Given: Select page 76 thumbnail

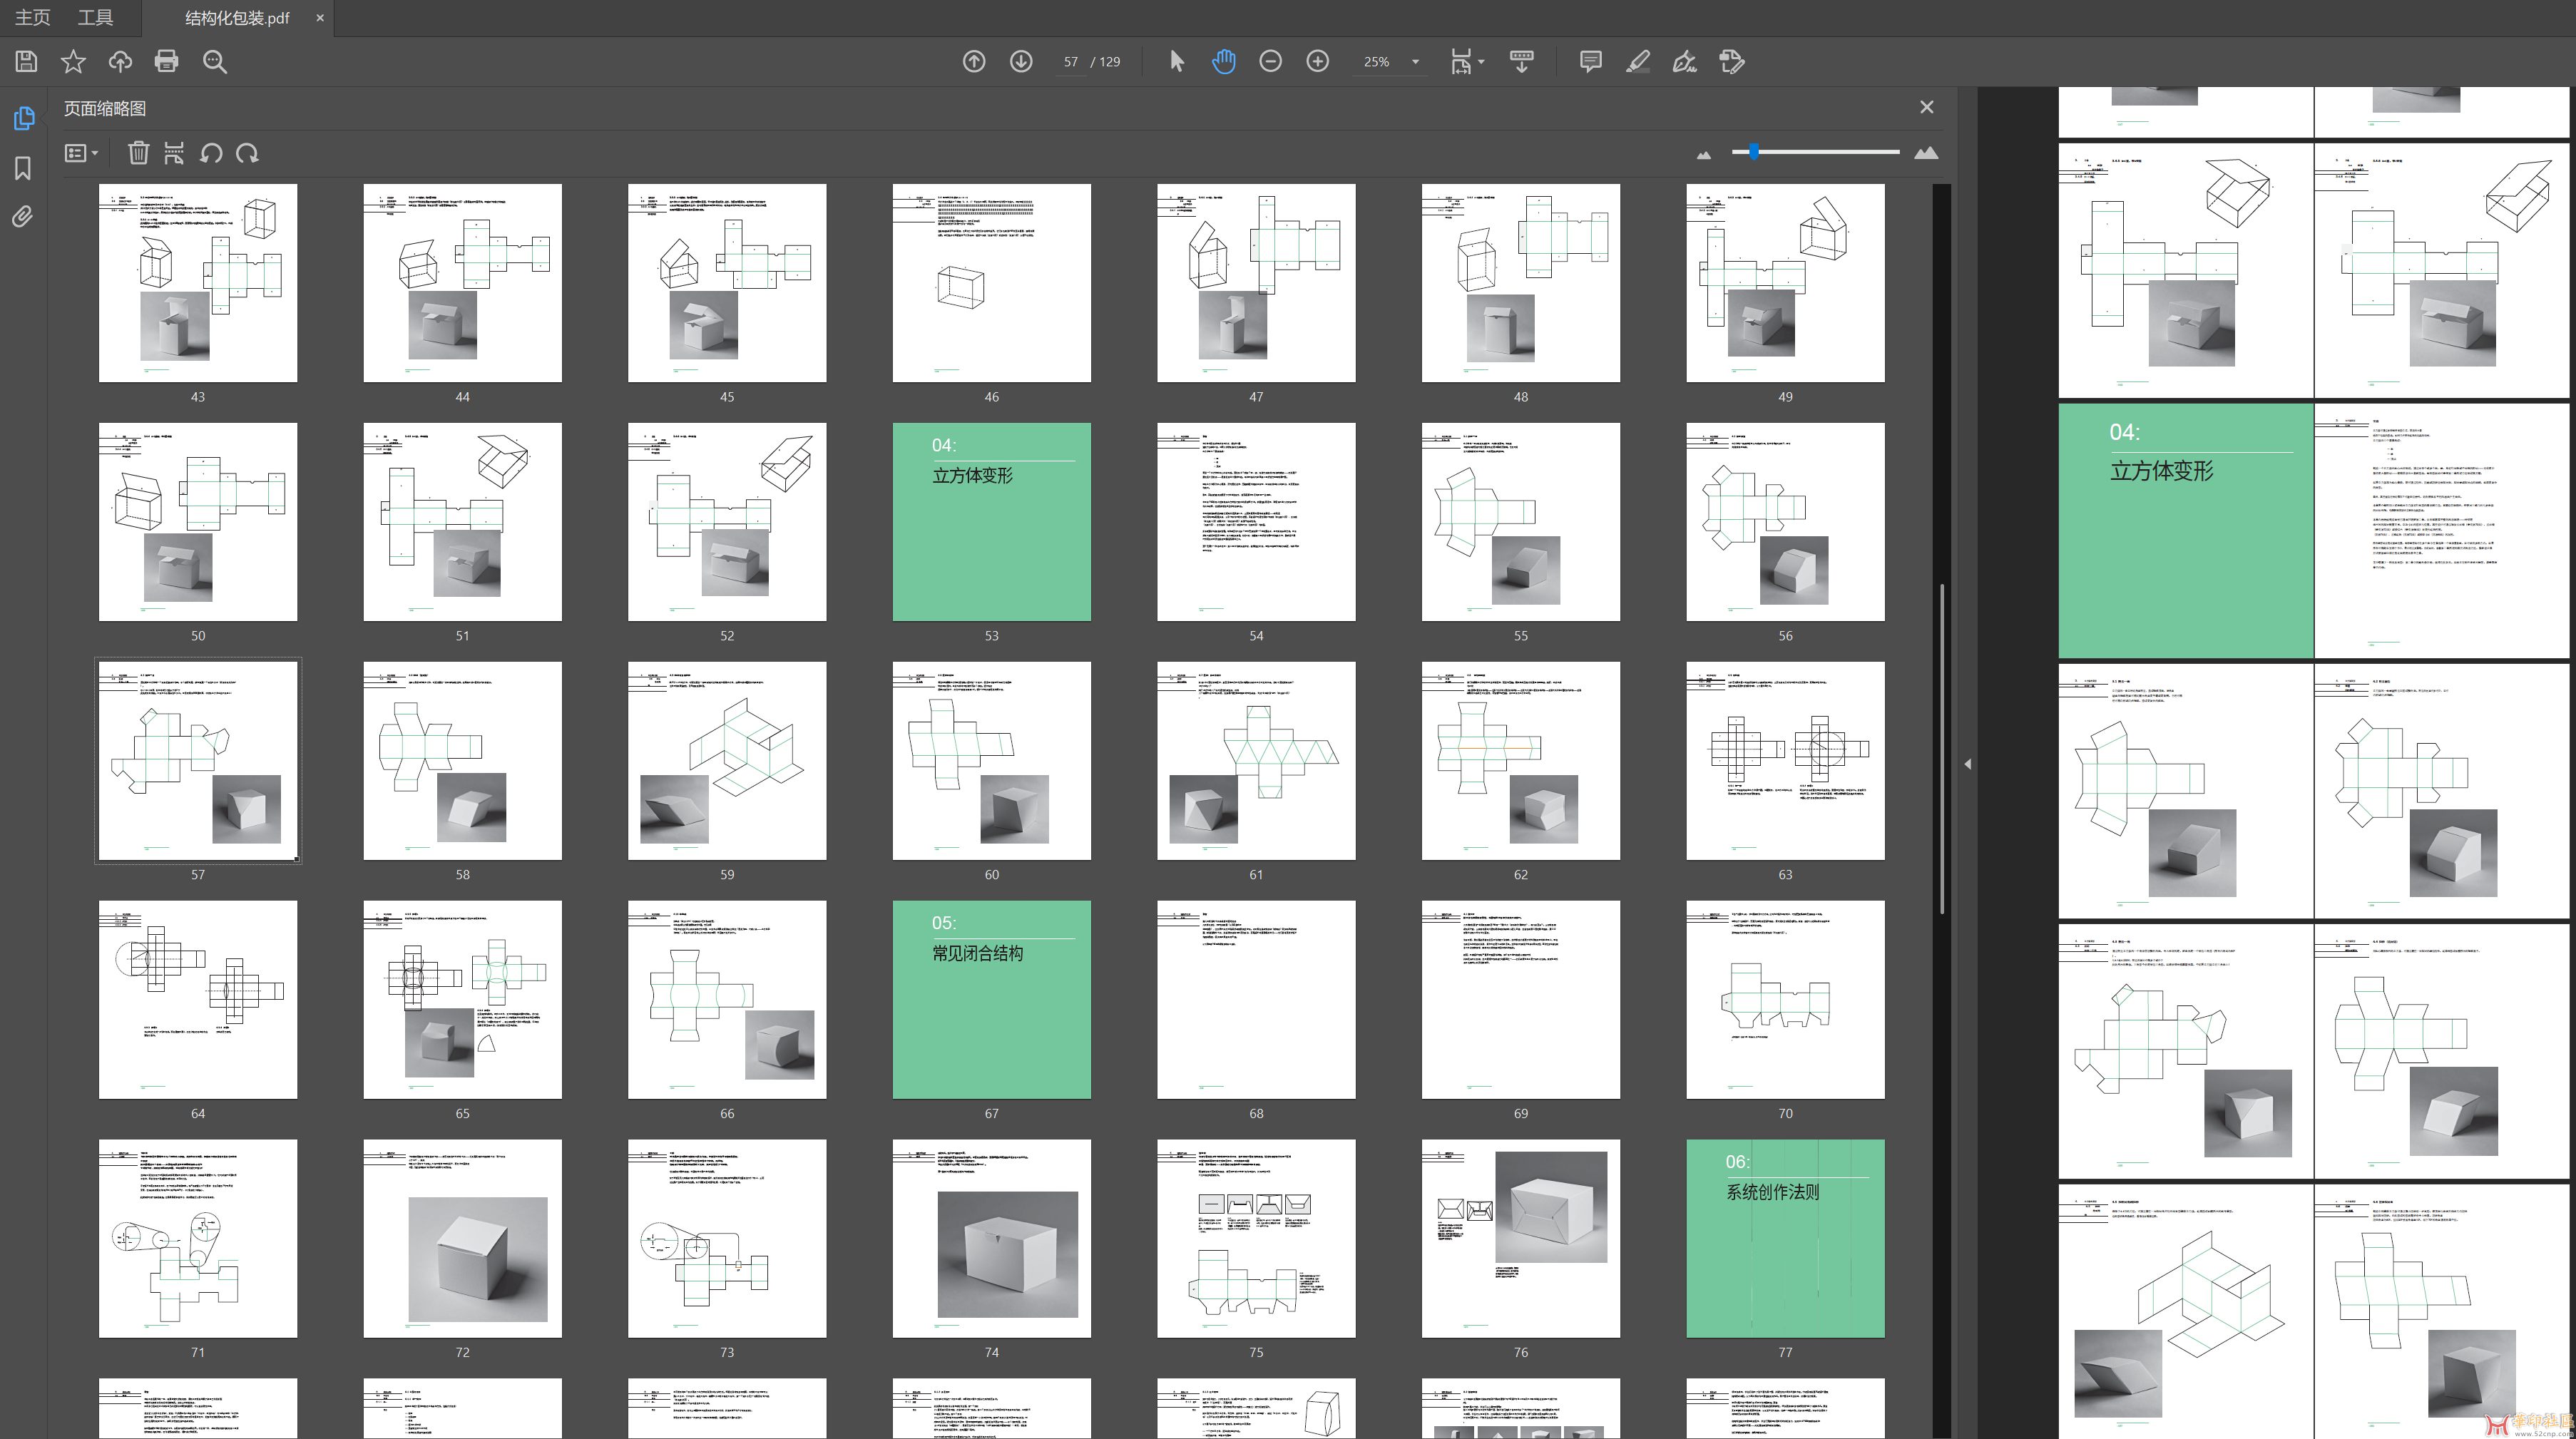Looking at the screenshot, I should pos(1521,1239).
